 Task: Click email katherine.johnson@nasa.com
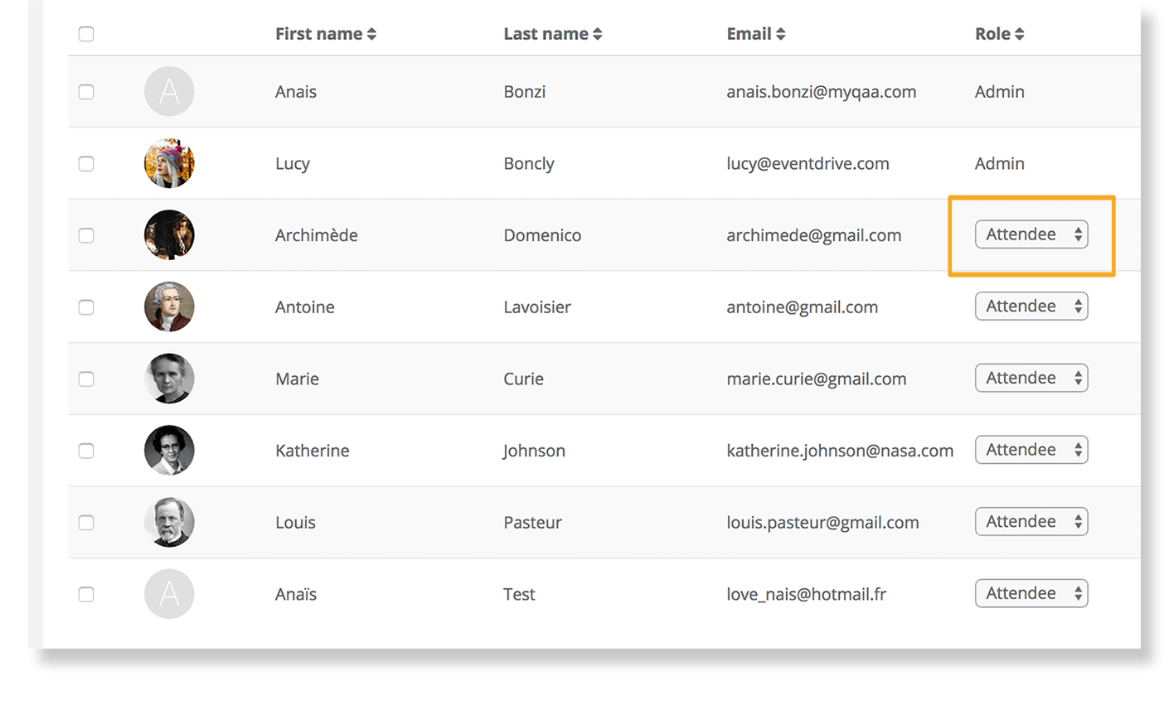840,451
